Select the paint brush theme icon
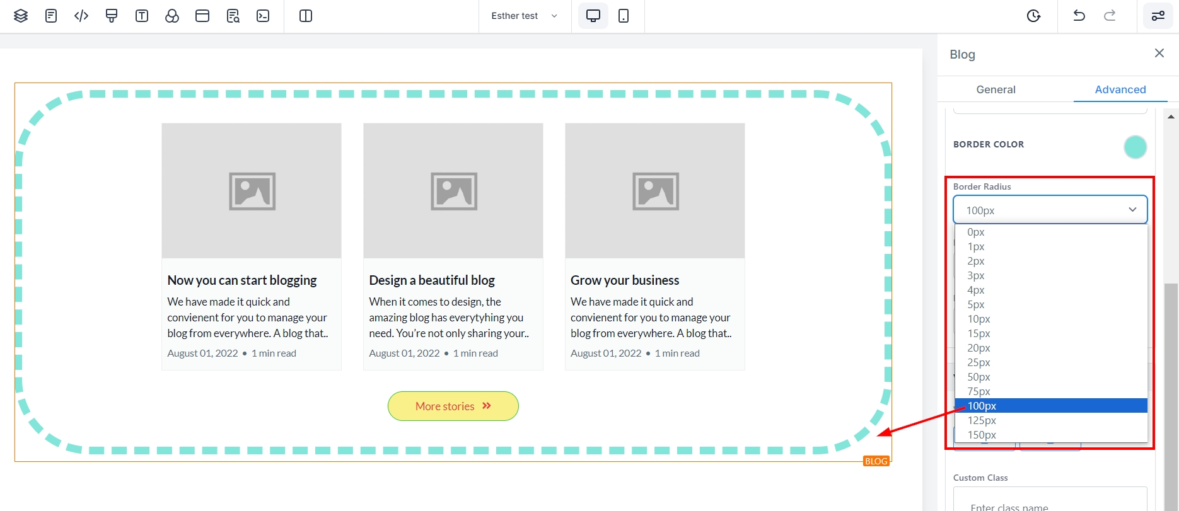The height and width of the screenshot is (511, 1179). (112, 16)
